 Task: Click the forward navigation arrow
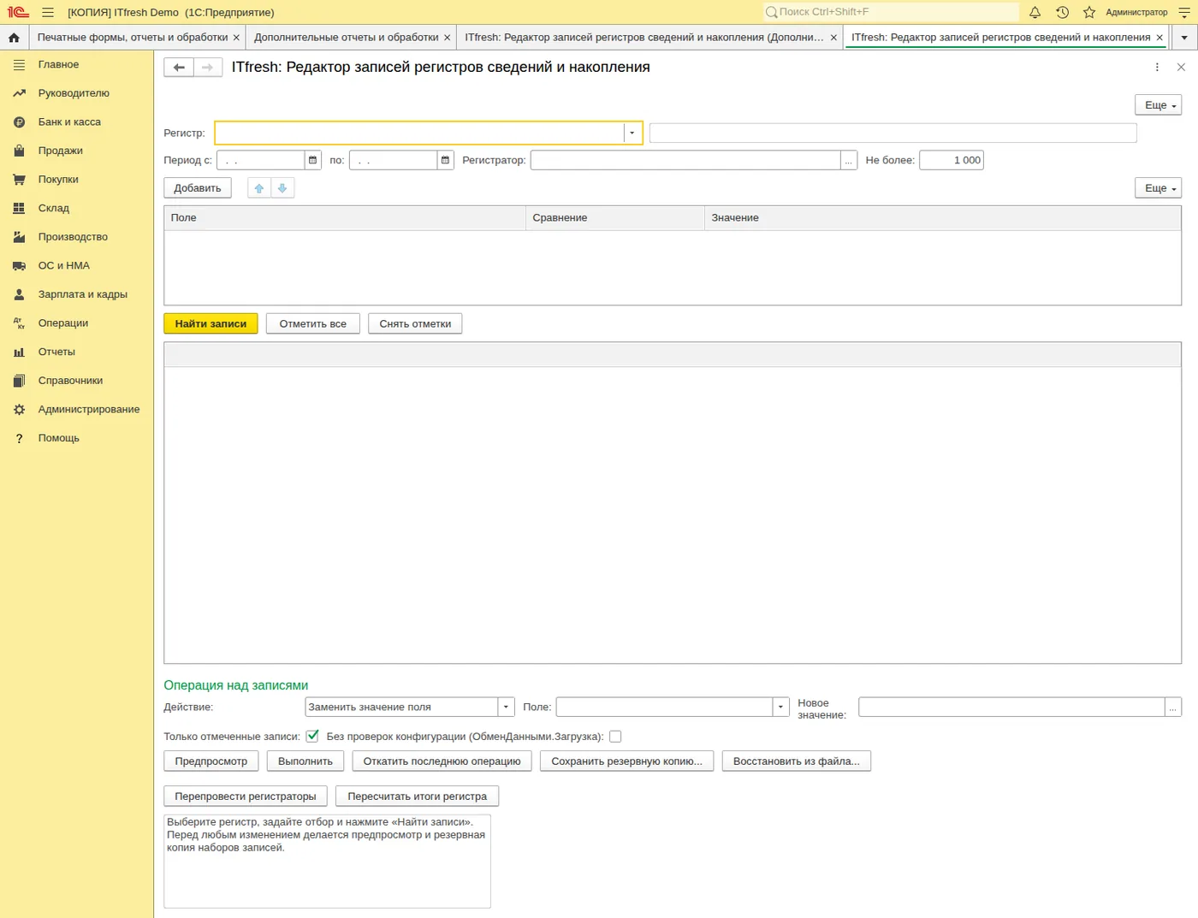coord(208,68)
